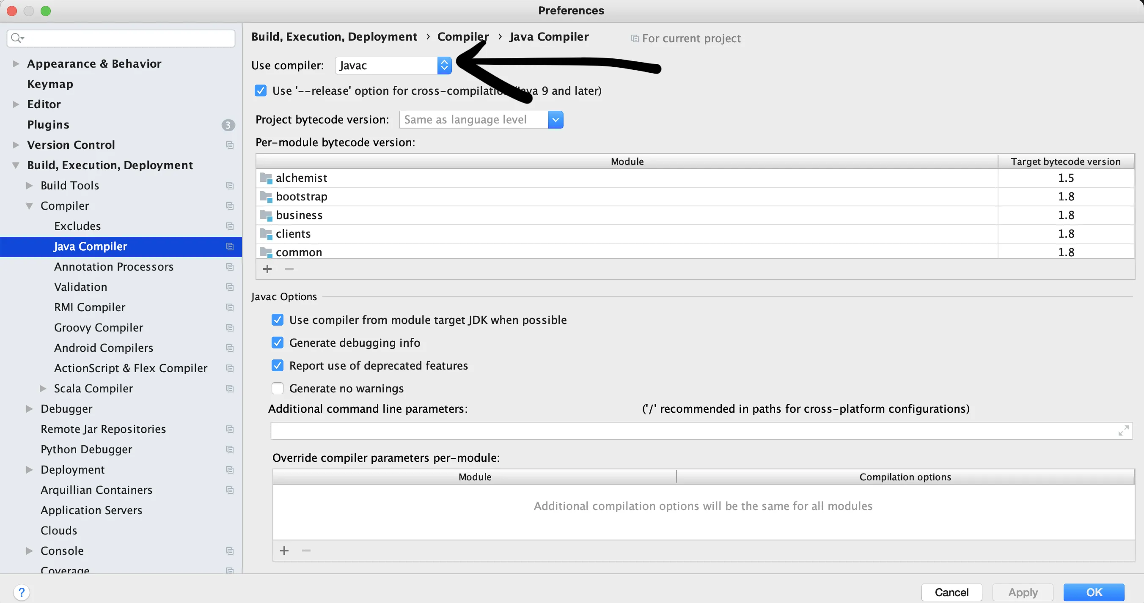
Task: Select Annotation Processors in sidebar
Action: tap(114, 267)
